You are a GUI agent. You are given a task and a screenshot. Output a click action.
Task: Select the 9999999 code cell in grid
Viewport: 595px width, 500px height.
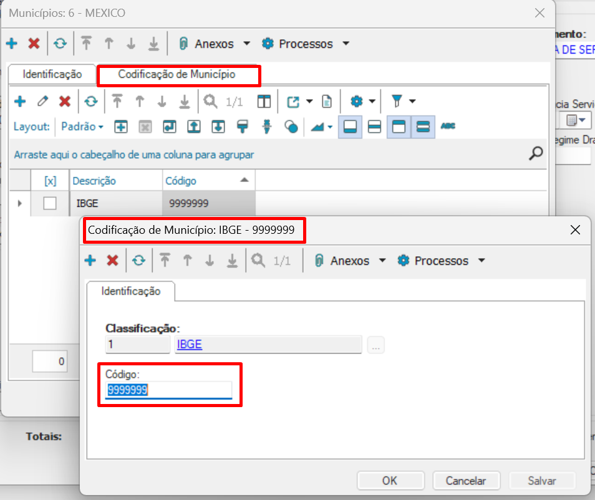tap(209, 203)
